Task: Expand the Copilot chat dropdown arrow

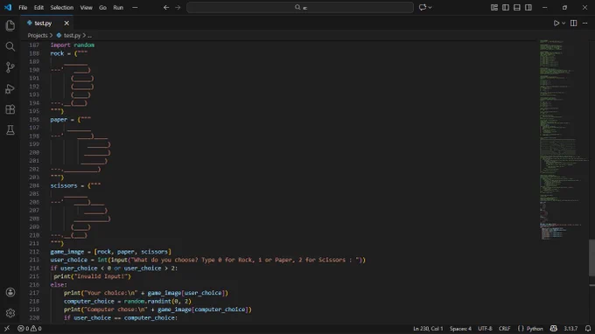Action: (x=430, y=7)
